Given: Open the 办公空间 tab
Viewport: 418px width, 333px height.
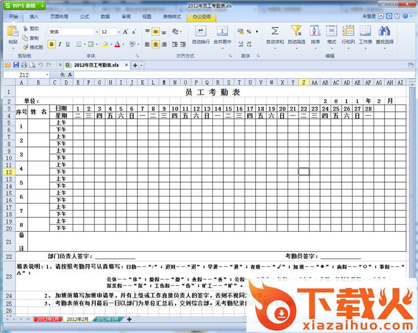Looking at the screenshot, I should point(201,17).
